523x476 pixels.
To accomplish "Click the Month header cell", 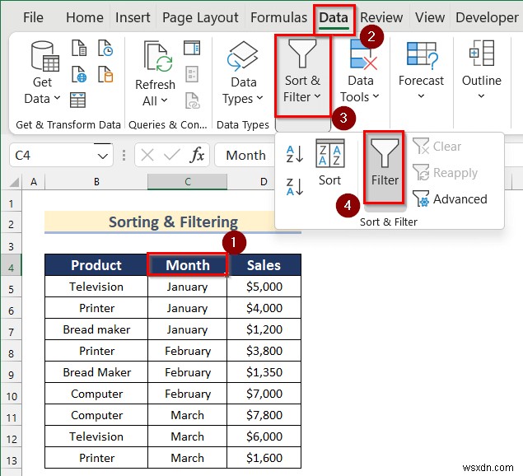I will click(x=188, y=265).
